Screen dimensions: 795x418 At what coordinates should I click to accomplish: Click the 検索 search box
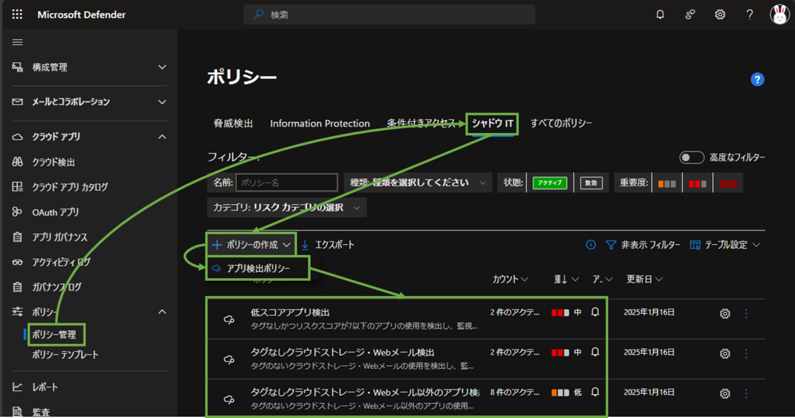(389, 15)
